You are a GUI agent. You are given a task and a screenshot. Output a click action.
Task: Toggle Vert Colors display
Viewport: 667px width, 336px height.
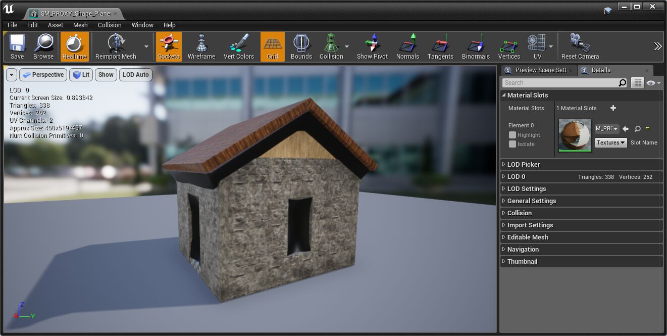click(238, 46)
